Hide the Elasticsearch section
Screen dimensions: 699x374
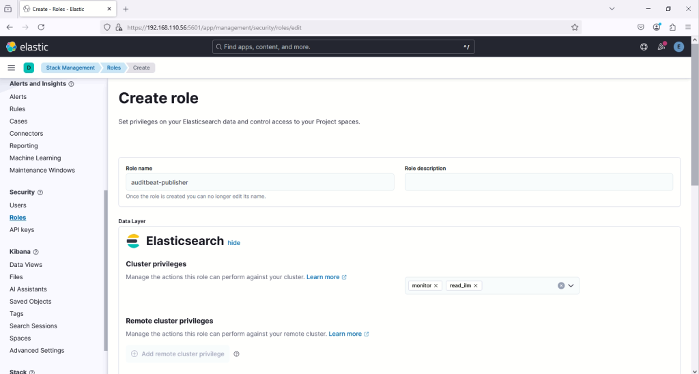click(x=233, y=243)
